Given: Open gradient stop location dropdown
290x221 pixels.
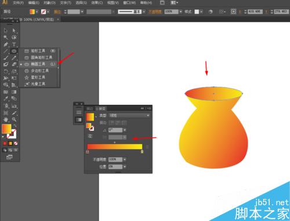Looking at the screenshot, I should (125, 167).
